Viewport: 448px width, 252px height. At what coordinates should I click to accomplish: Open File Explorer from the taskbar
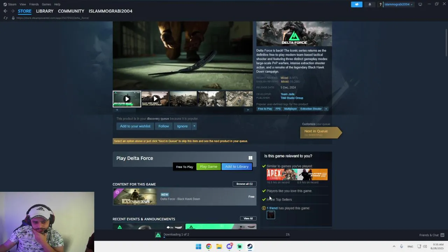[x=219, y=246]
